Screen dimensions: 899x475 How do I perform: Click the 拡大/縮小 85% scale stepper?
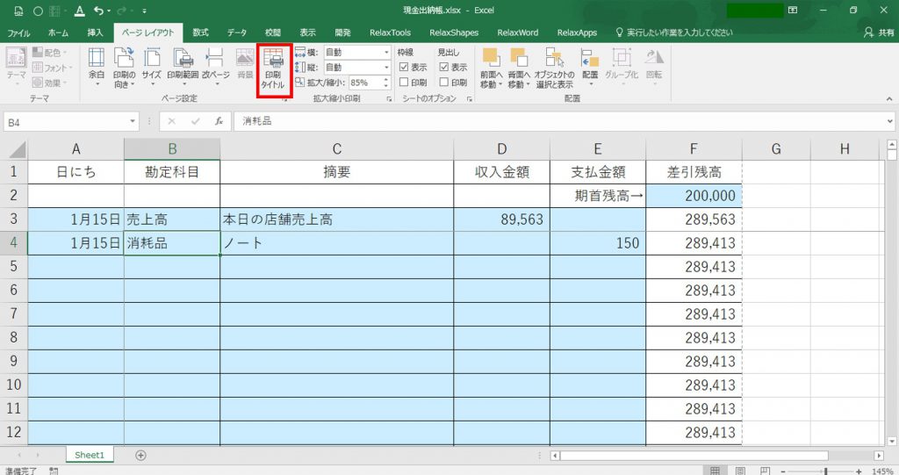coord(386,83)
